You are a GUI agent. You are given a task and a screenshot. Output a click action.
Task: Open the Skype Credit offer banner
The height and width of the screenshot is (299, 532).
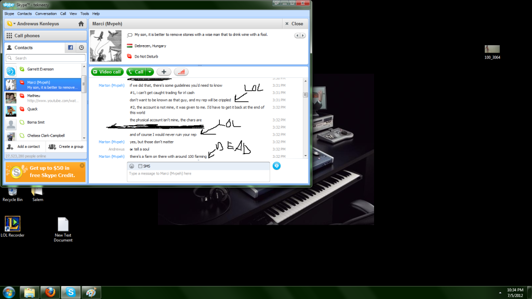[46, 172]
